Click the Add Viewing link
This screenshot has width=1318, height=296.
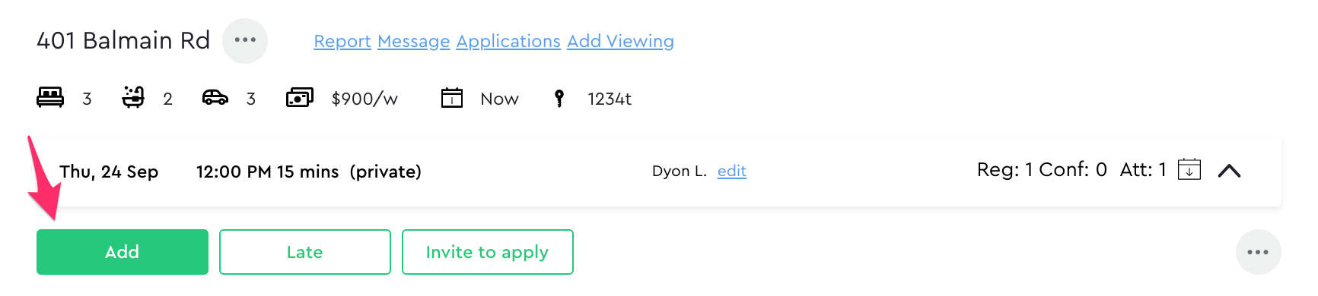[x=620, y=41]
